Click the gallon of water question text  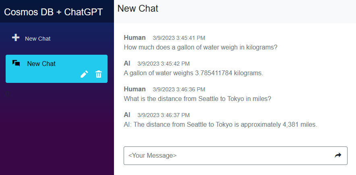click(x=201, y=47)
